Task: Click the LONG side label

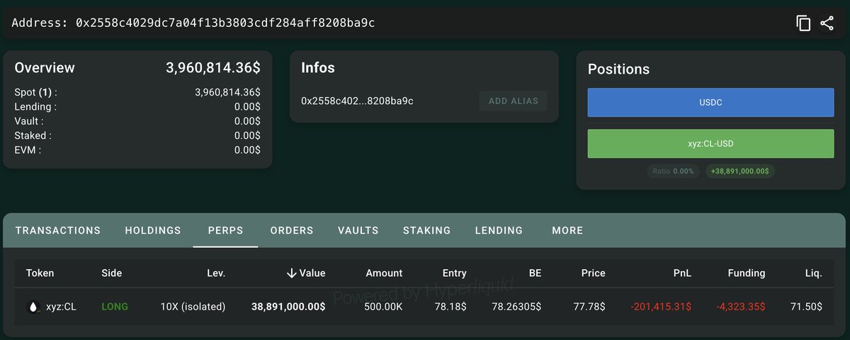Action: click(115, 307)
